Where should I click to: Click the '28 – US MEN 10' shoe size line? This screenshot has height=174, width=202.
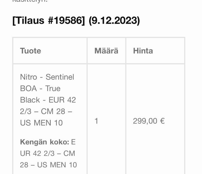coord(48,165)
